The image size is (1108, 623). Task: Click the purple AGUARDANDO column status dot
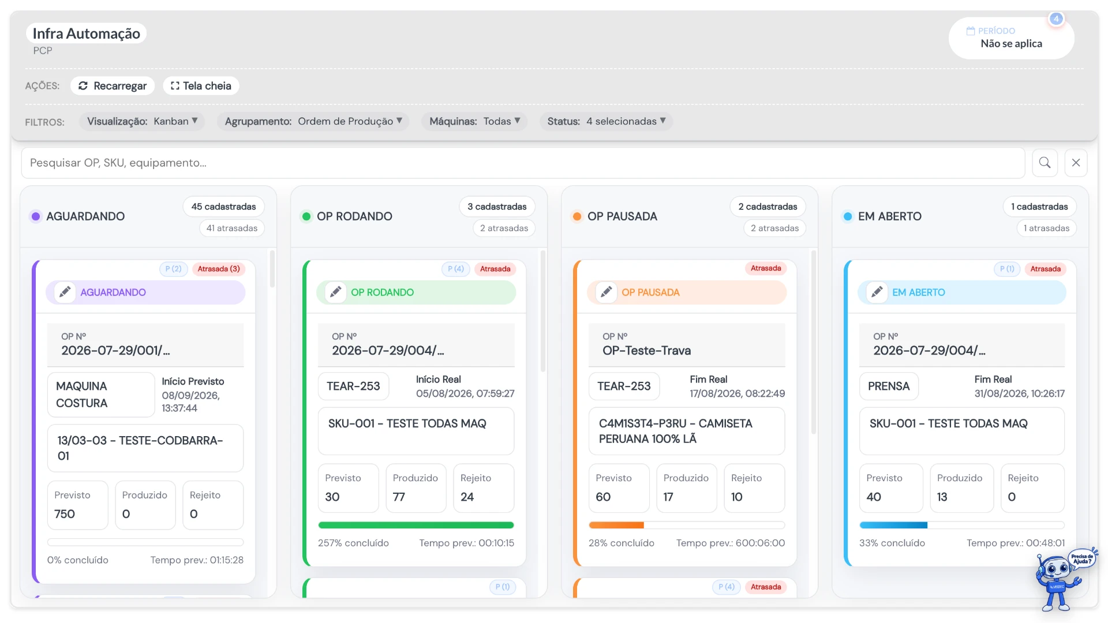point(36,216)
